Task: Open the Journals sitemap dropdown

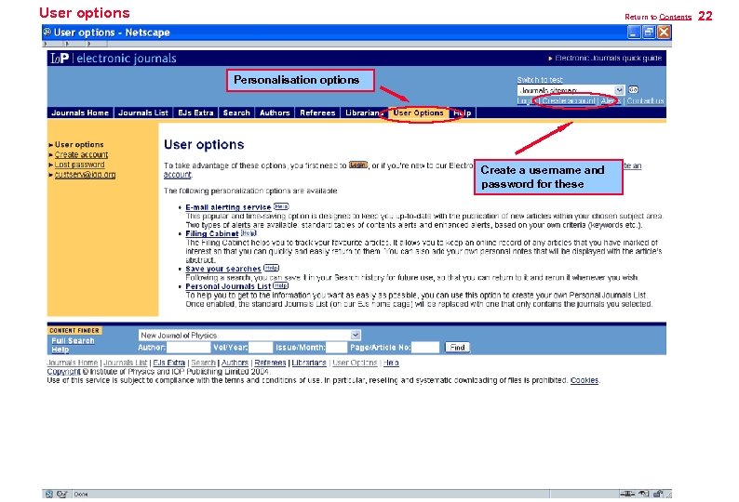Action: pos(571,90)
